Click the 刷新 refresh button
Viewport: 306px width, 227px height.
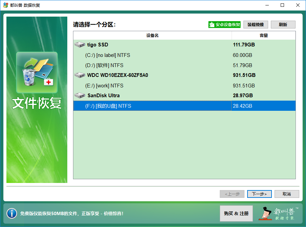tap(283, 25)
